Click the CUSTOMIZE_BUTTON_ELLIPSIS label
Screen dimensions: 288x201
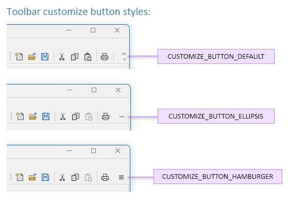pyautogui.click(x=216, y=116)
